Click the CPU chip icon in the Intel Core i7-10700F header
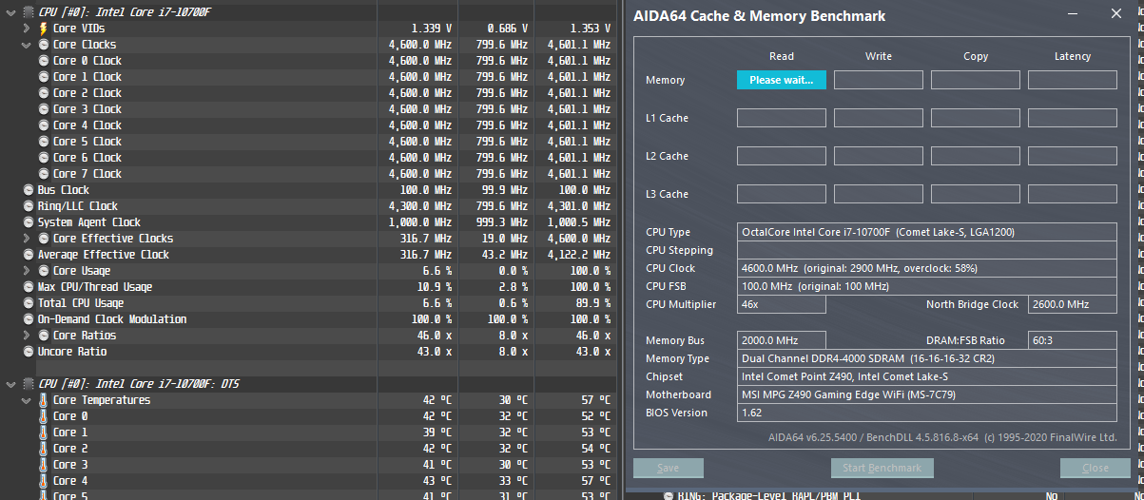 point(29,11)
